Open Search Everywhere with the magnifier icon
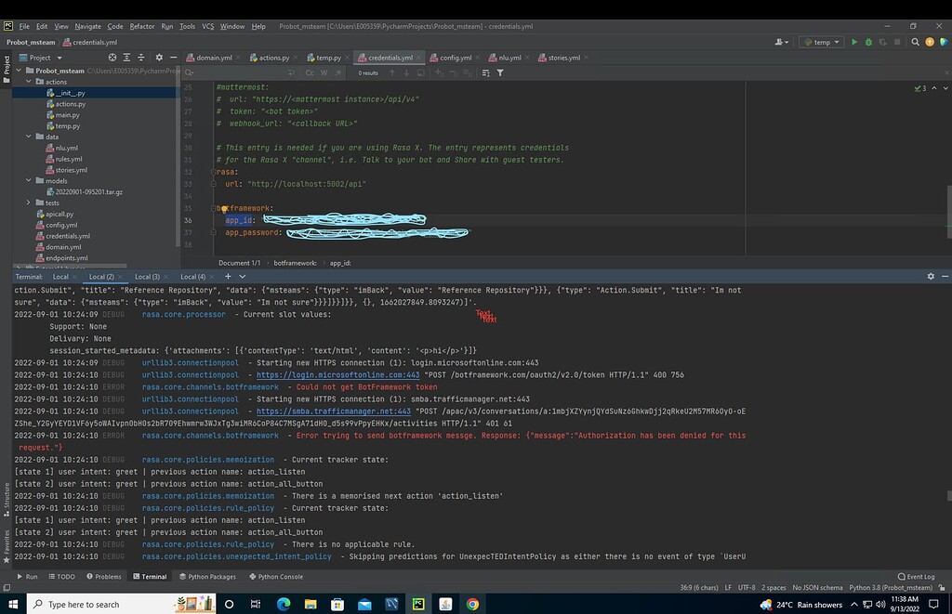 [x=915, y=42]
